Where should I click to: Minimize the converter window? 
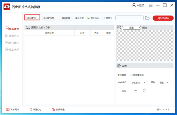tap(158, 5)
